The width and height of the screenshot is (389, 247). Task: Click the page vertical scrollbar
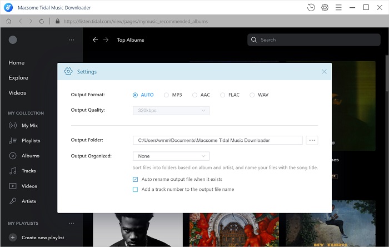(387, 73)
